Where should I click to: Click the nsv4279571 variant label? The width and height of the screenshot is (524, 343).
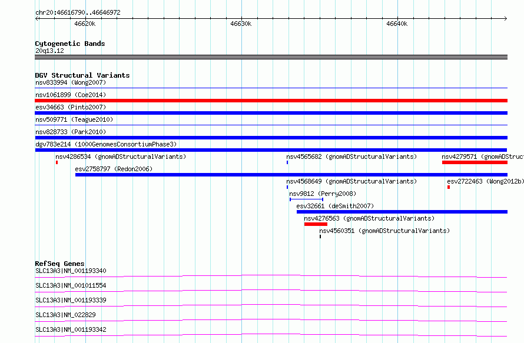(483, 156)
